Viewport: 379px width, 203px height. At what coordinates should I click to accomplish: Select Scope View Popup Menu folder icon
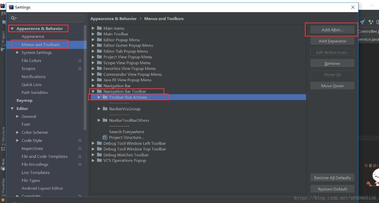click(99, 62)
